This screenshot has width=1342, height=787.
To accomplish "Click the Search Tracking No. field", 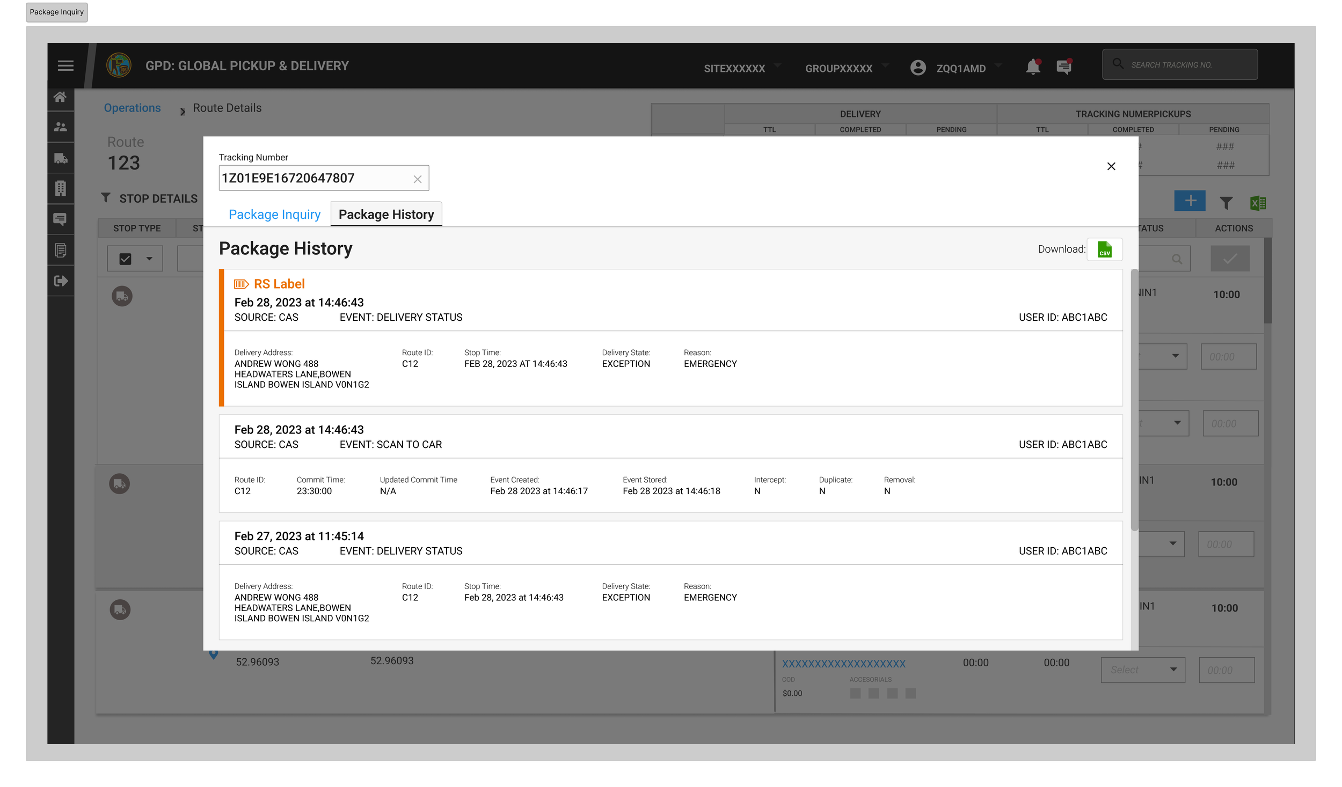I will [x=1181, y=65].
